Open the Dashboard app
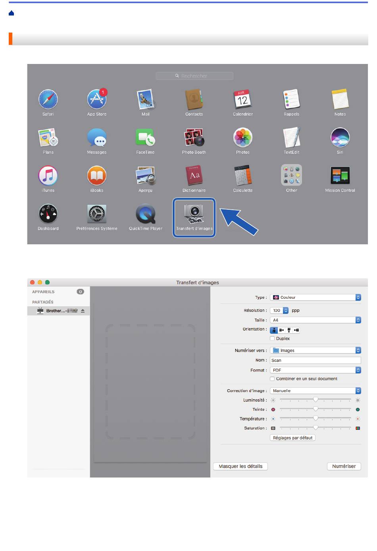Viewport: 377px width, 551px height. [48, 214]
